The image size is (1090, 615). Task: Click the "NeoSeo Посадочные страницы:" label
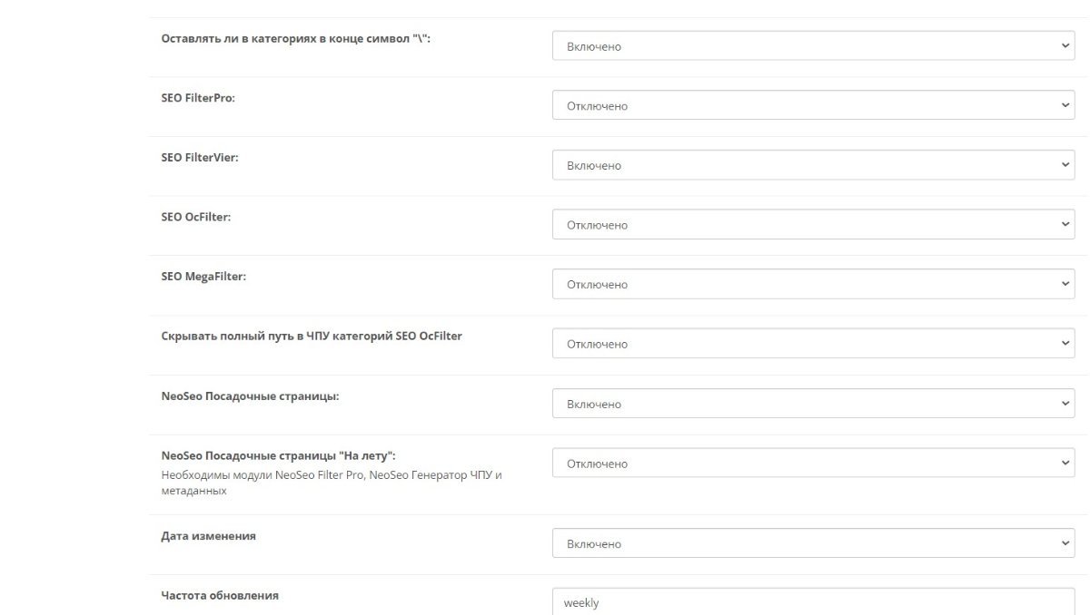pyautogui.click(x=256, y=396)
